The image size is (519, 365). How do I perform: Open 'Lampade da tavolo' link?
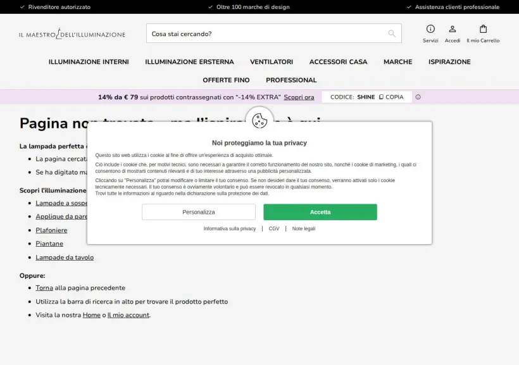pos(65,257)
